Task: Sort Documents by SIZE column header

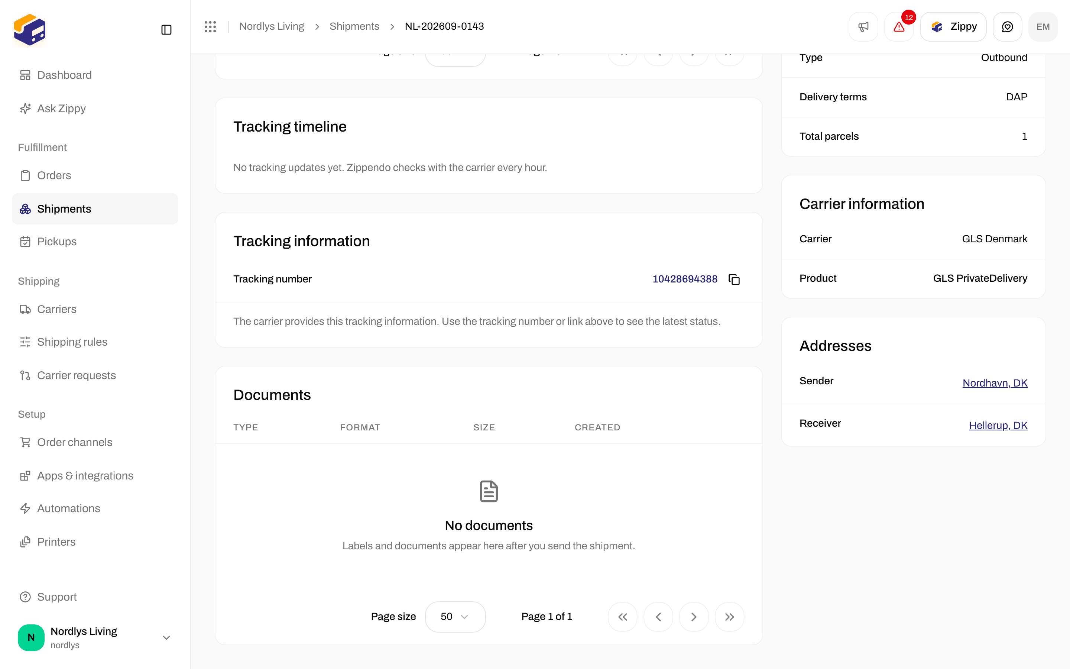Action: [484, 427]
